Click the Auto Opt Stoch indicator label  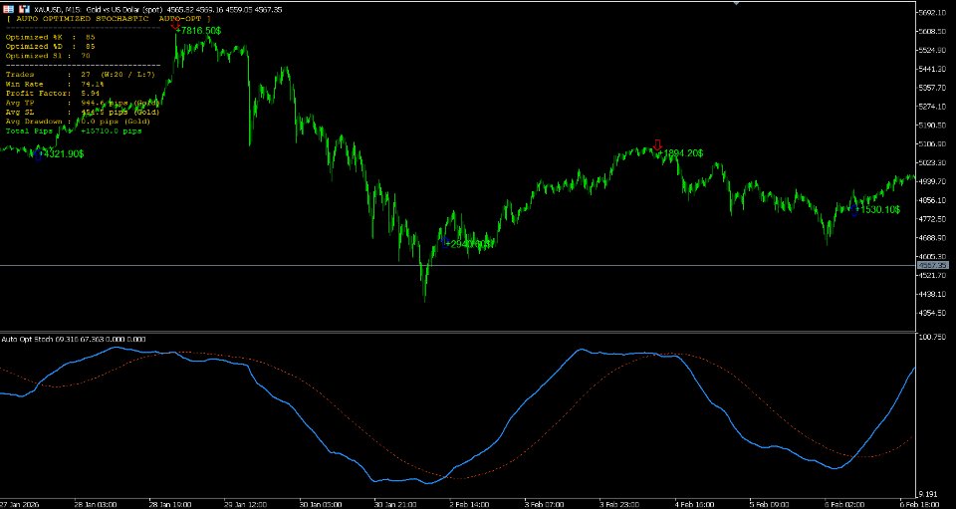(74, 339)
